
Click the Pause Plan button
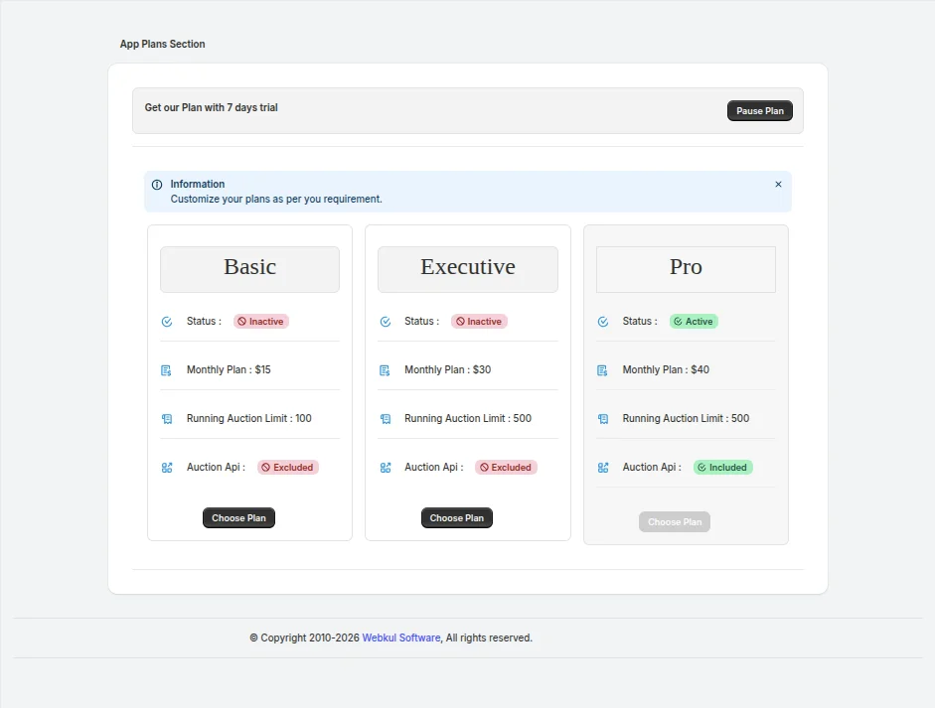click(x=760, y=111)
